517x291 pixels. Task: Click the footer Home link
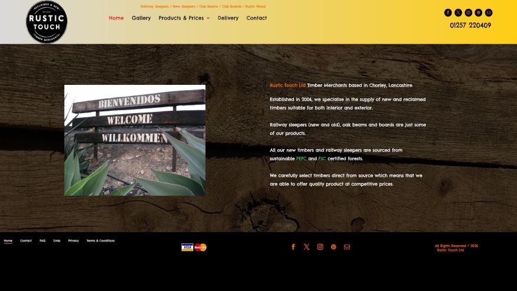(x=8, y=240)
